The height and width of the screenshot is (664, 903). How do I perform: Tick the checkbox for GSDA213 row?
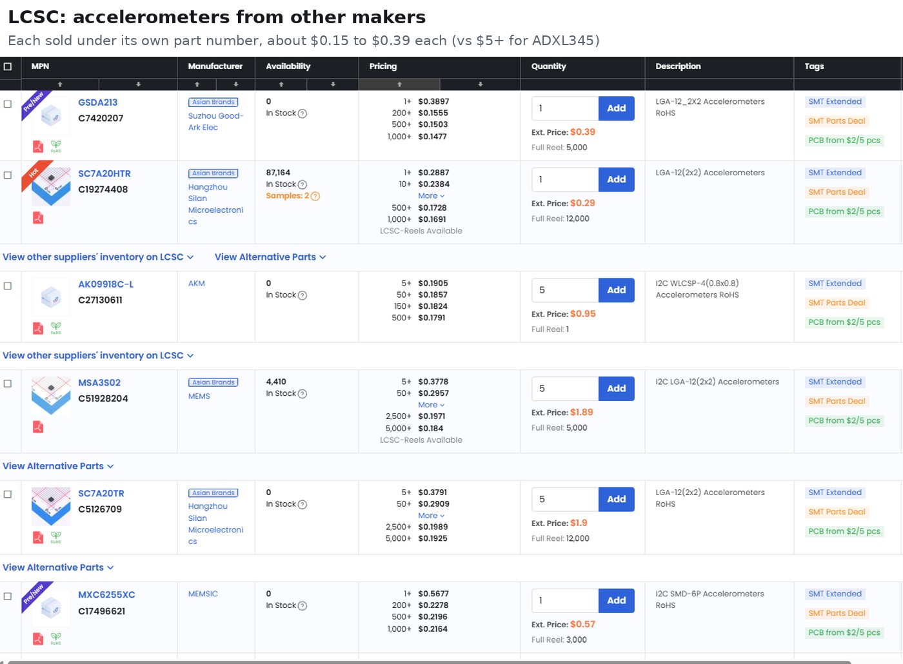[x=8, y=104]
